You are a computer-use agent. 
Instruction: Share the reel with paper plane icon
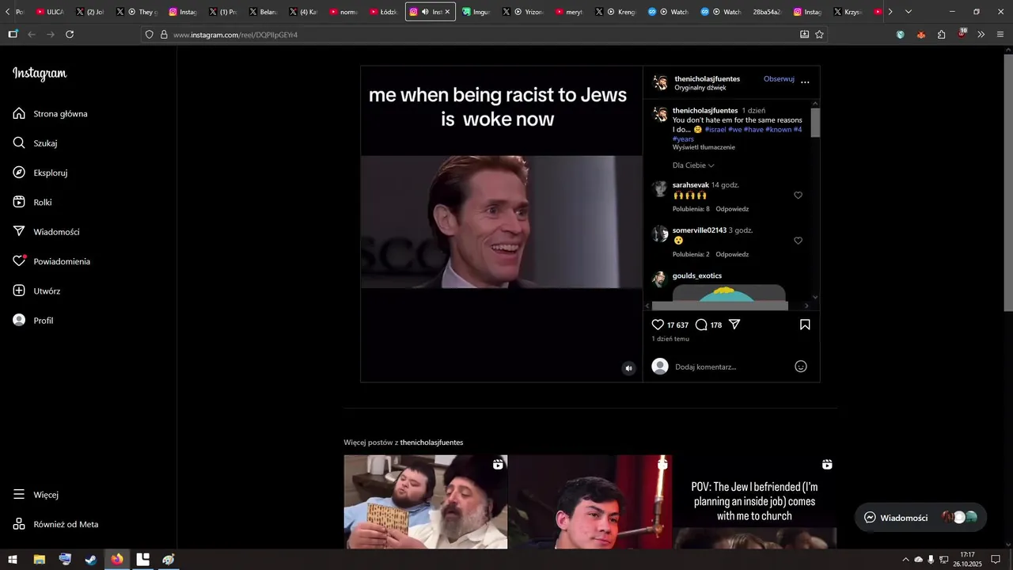point(734,325)
